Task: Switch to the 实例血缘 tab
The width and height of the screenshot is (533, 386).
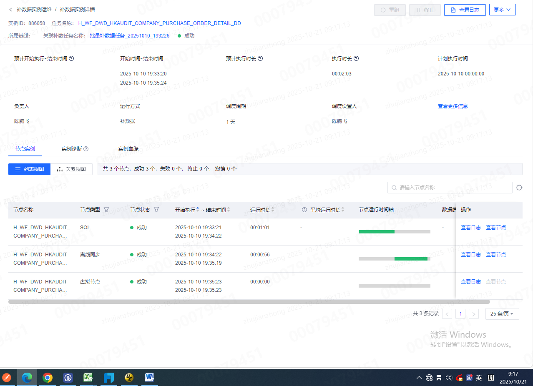Action: 128,149
